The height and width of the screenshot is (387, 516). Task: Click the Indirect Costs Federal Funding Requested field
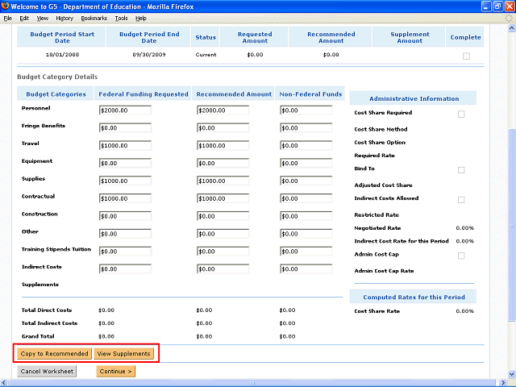coord(125,269)
